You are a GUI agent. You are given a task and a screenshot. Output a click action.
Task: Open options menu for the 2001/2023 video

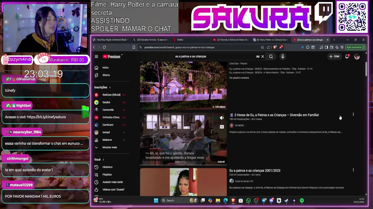click(x=353, y=170)
